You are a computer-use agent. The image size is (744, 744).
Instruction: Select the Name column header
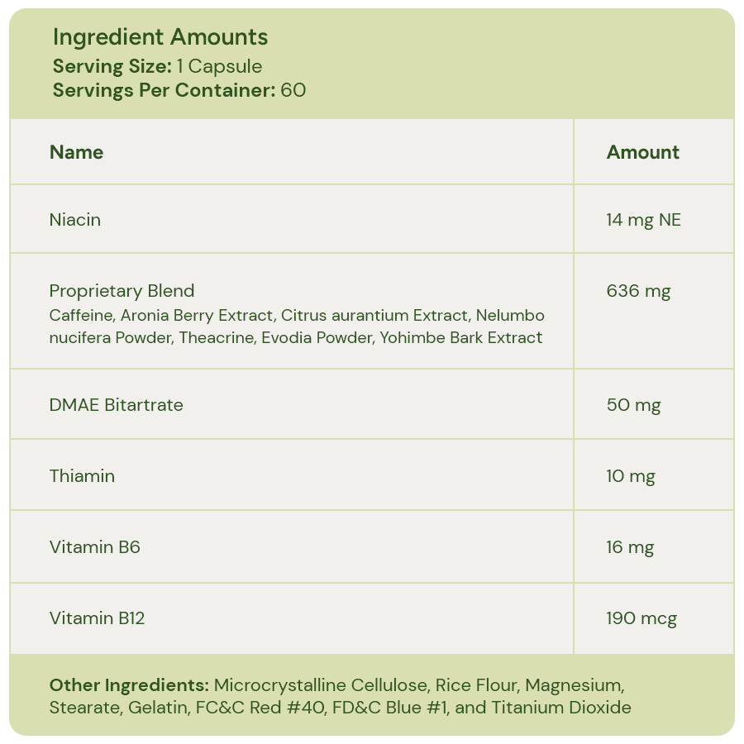tap(76, 152)
